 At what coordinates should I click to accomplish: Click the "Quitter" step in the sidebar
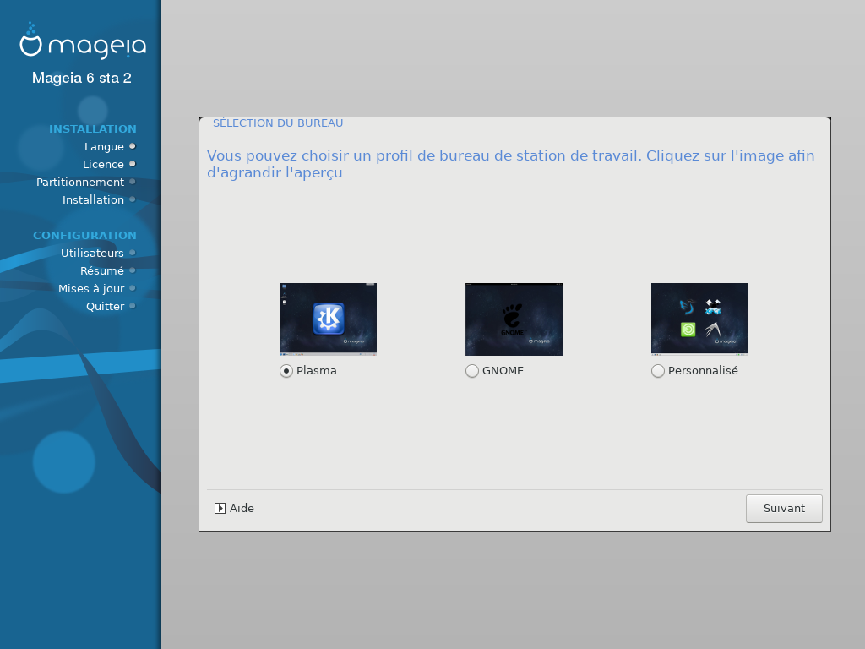tap(105, 306)
